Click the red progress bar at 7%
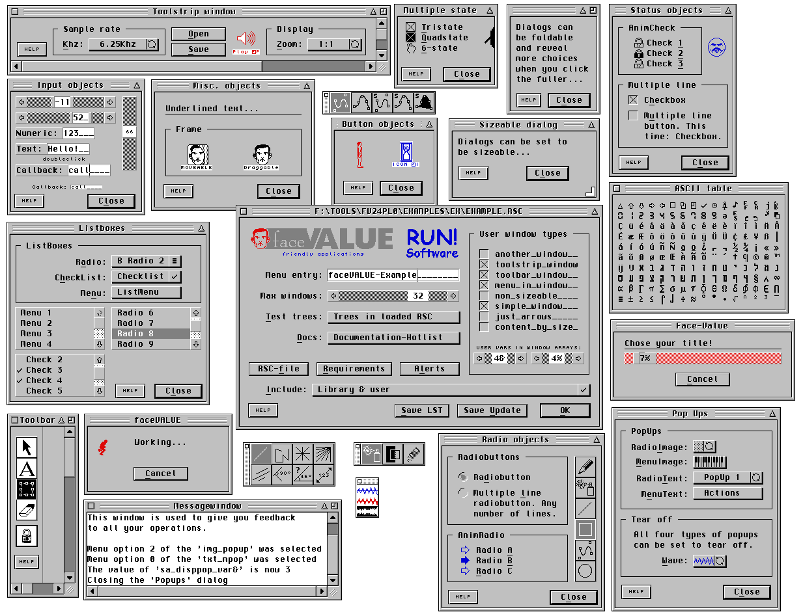 [x=703, y=358]
